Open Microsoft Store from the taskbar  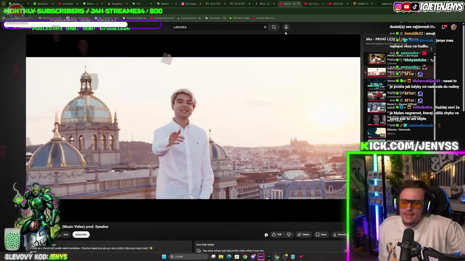237,257
